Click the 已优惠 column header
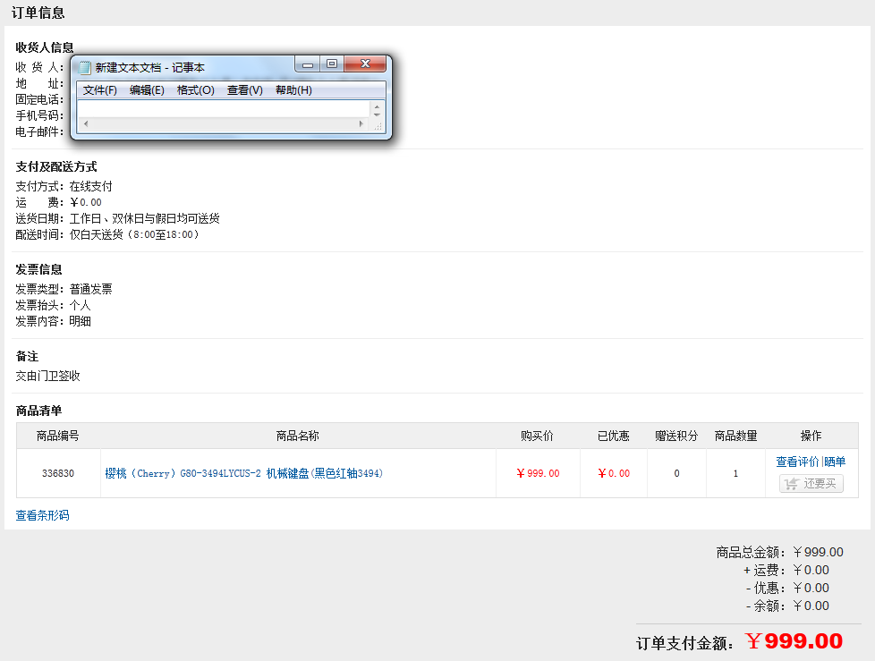Image resolution: width=875 pixels, height=661 pixels. tap(613, 436)
